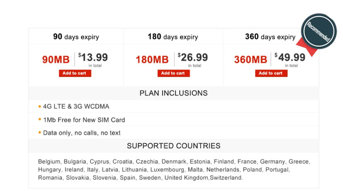Screen dimensions: 343x191
Task: Click the supported countries list text
Action: (x=174, y=170)
